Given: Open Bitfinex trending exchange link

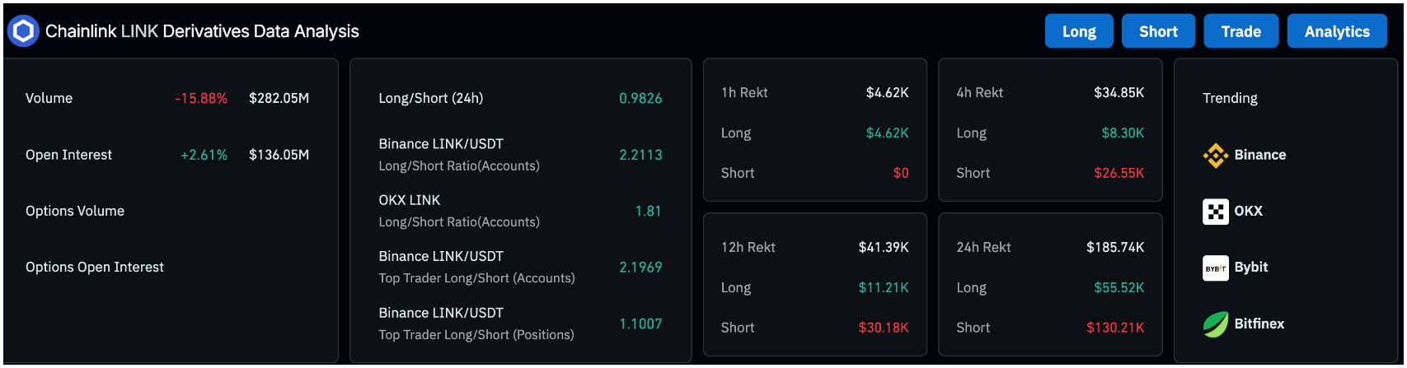Looking at the screenshot, I should coord(1244,324).
